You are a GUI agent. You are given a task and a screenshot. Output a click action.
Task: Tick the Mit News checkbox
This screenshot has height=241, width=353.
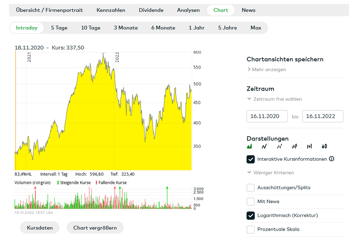pos(251,202)
